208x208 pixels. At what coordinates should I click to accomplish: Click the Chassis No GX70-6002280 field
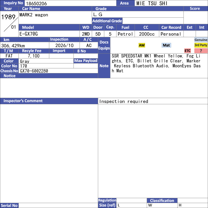[x=58, y=71]
